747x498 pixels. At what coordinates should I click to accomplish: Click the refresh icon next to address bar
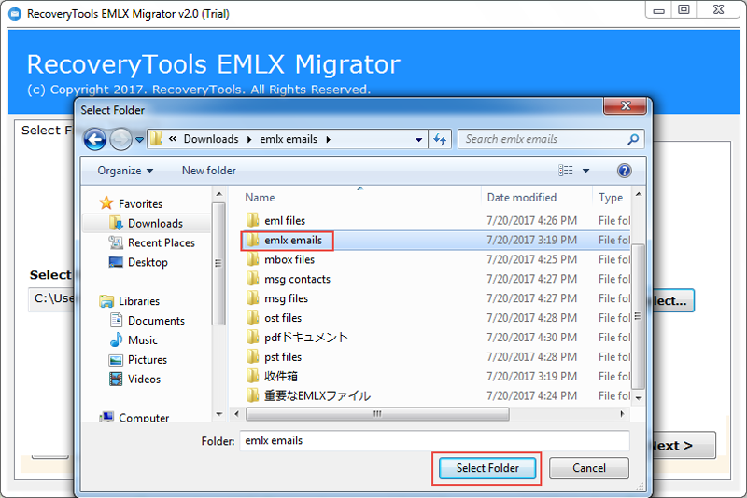pos(440,139)
